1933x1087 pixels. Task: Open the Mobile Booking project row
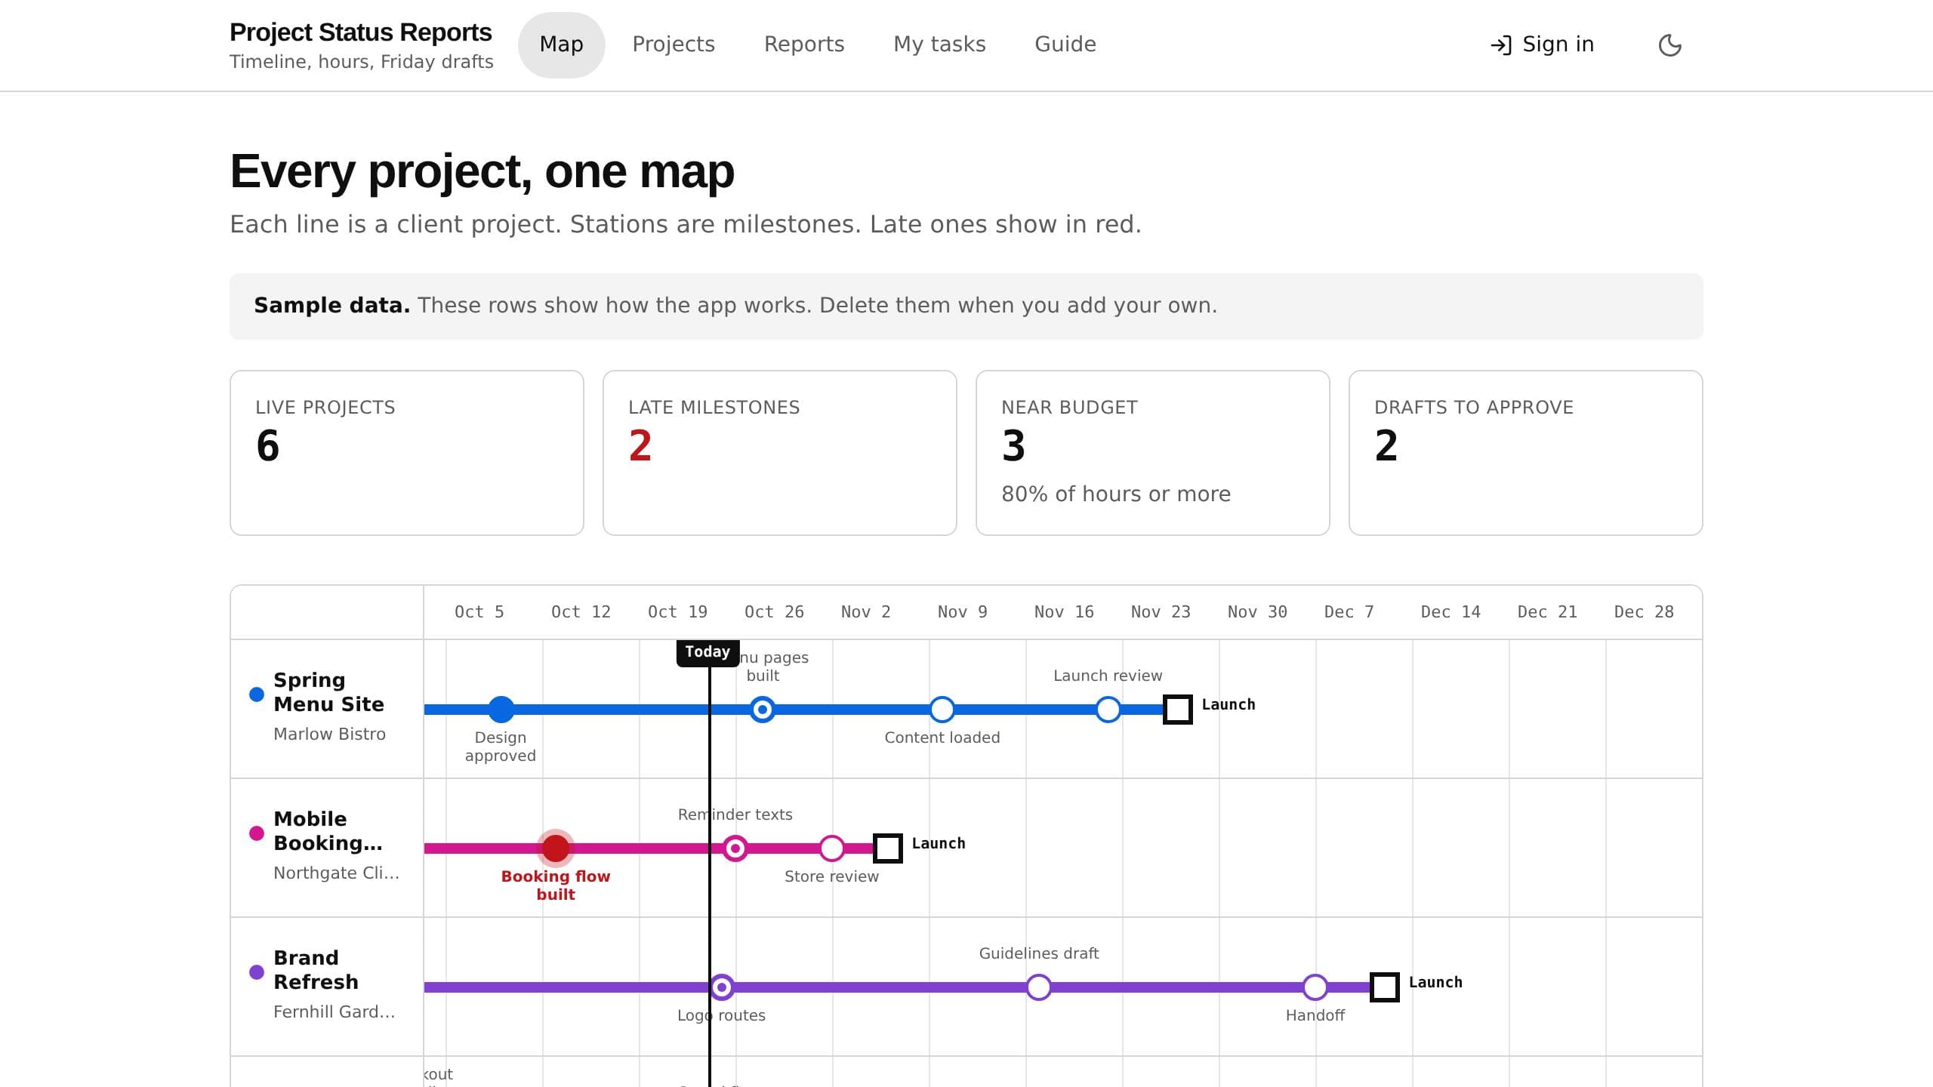pyautogui.click(x=328, y=848)
